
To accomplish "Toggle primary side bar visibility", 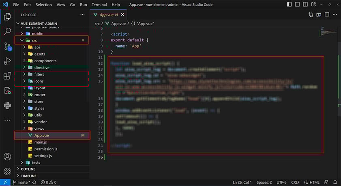I will tap(289, 4).
